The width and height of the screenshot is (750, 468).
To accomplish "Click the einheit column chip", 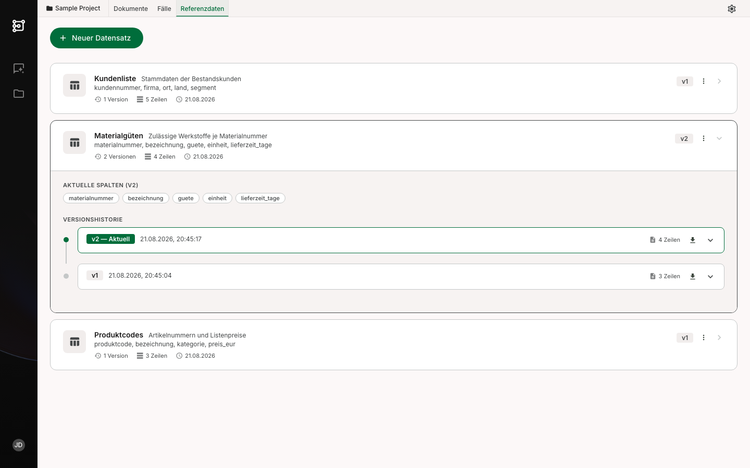I will point(217,198).
